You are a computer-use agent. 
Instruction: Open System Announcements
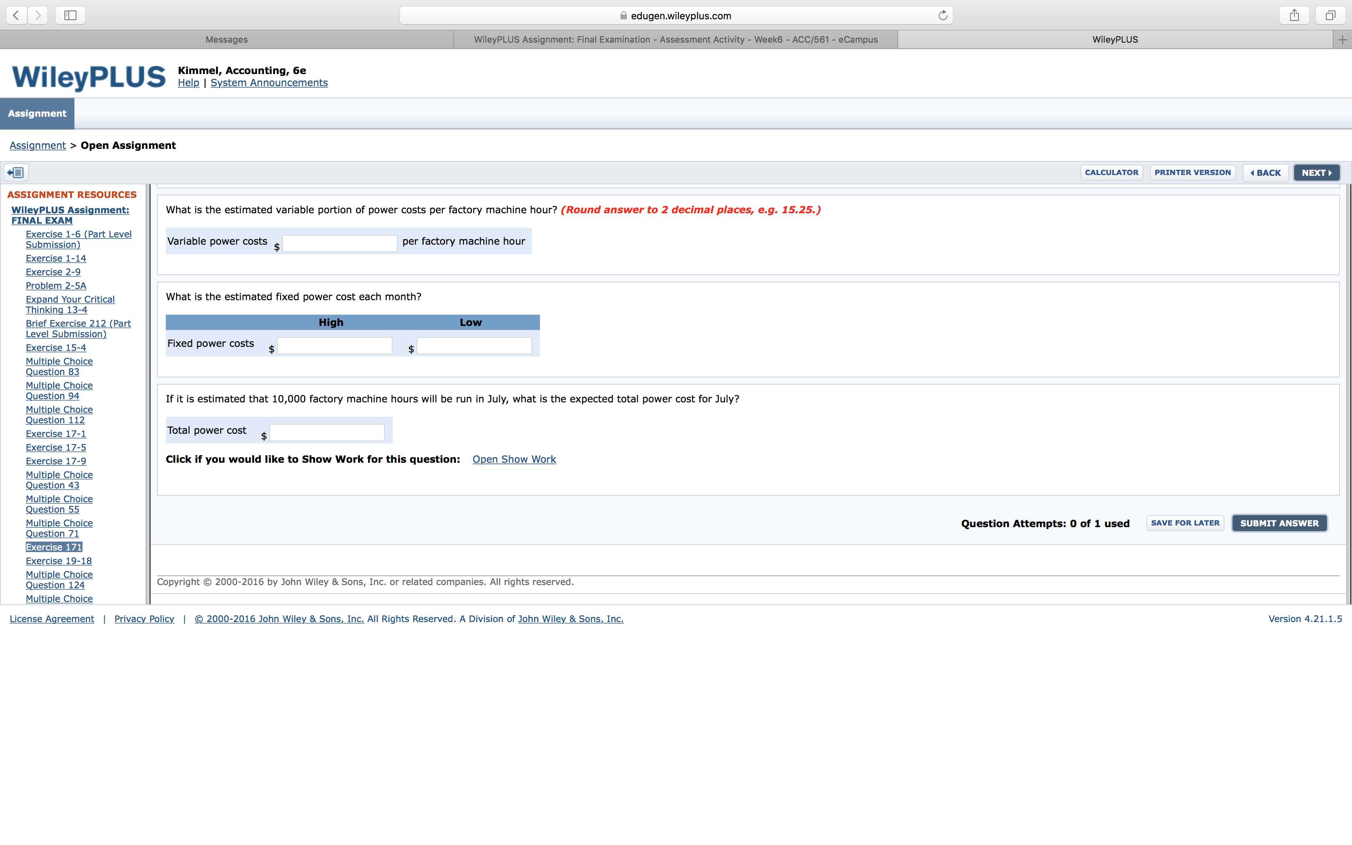click(269, 83)
